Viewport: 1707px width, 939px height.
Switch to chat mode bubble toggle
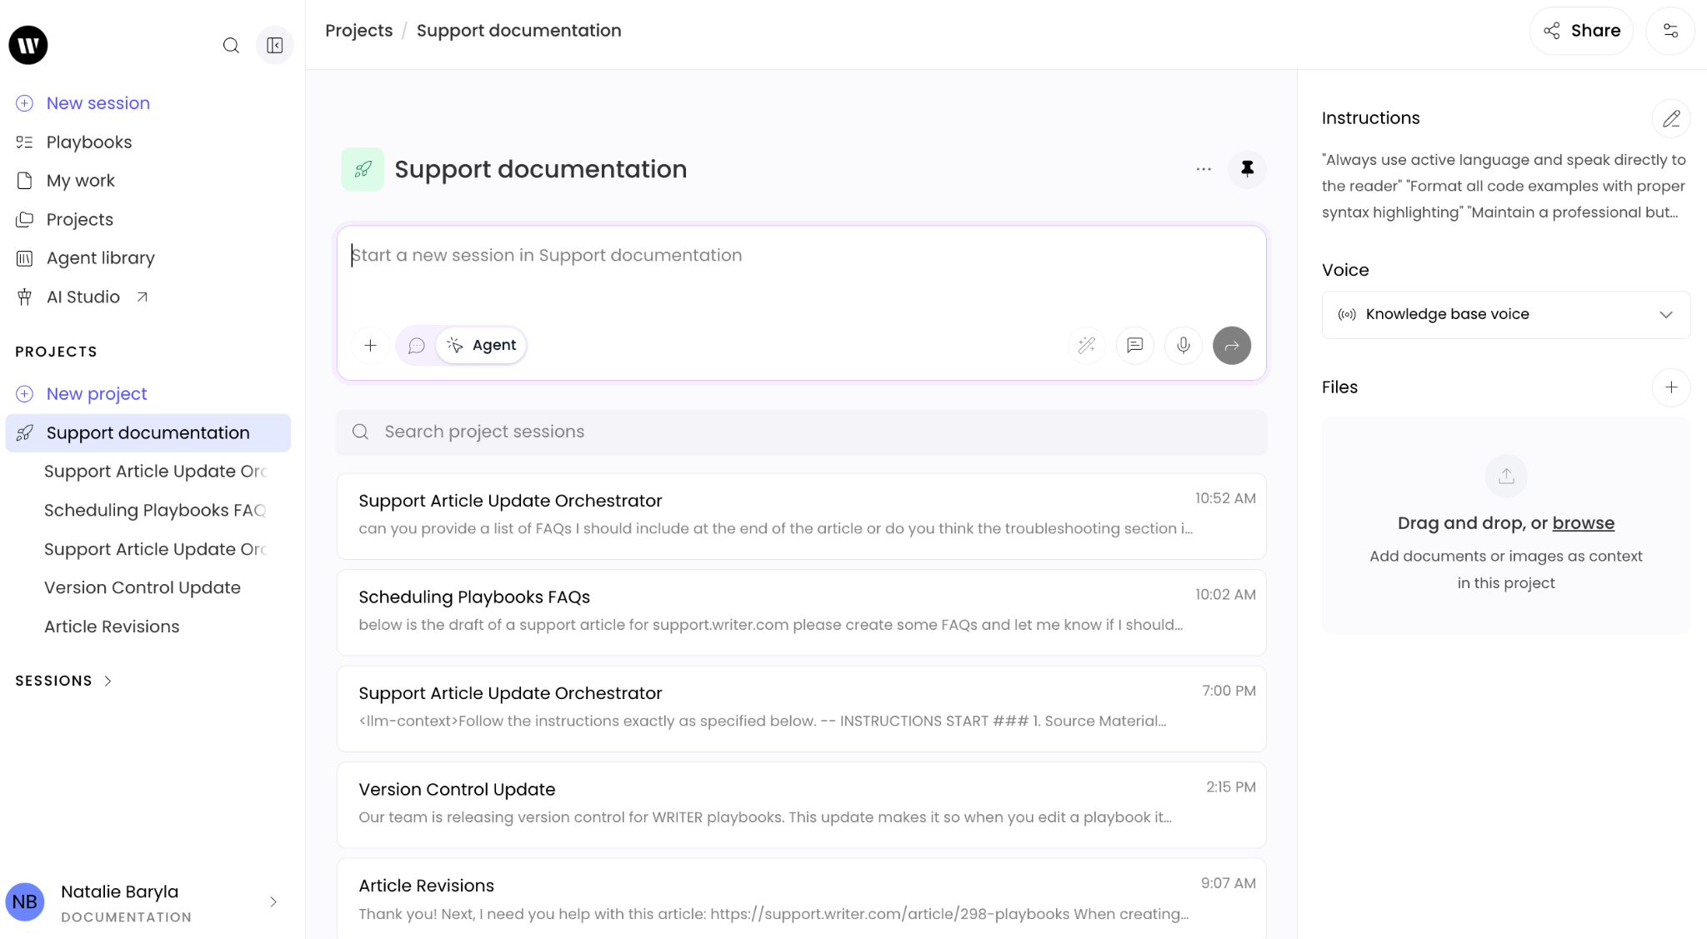click(417, 345)
